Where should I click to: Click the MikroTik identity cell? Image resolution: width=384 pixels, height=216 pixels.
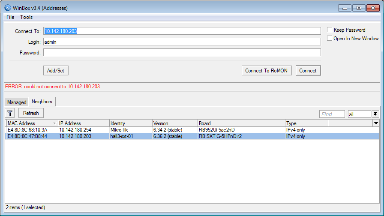[119, 130]
